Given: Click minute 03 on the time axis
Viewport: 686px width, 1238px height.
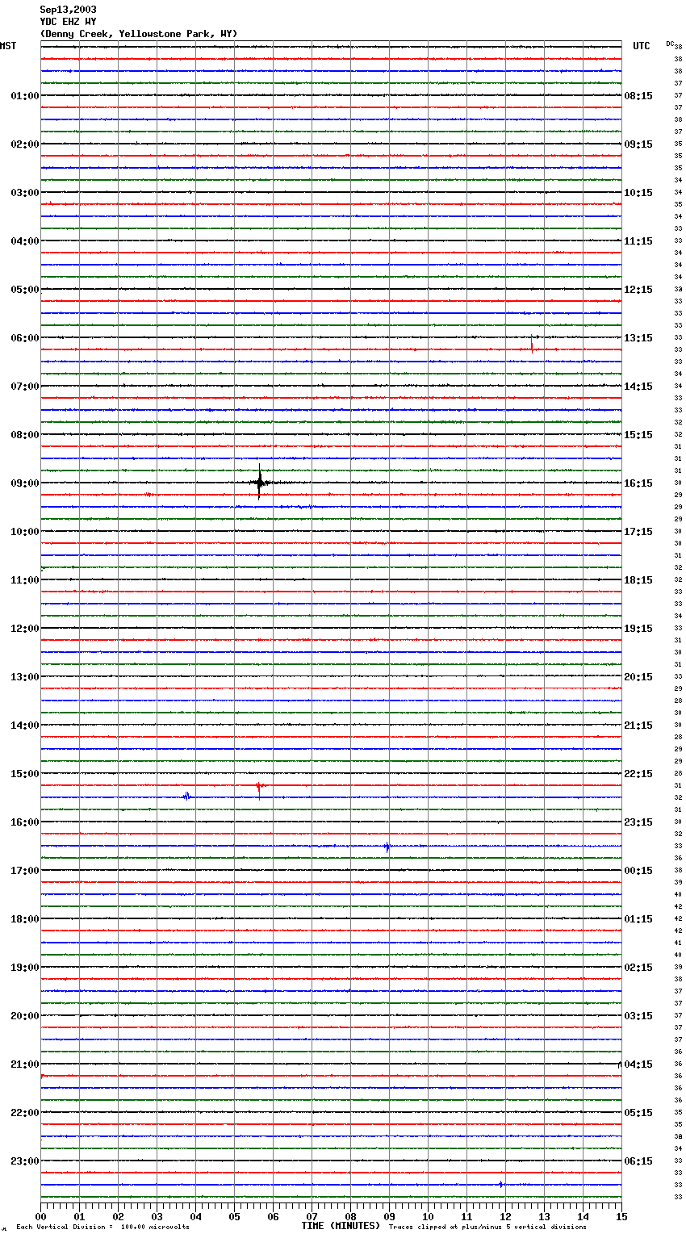Looking at the screenshot, I should 157,1217.
